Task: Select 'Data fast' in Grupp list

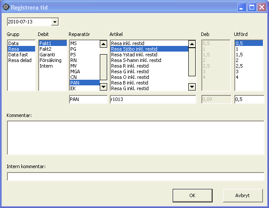Action: click(x=19, y=55)
